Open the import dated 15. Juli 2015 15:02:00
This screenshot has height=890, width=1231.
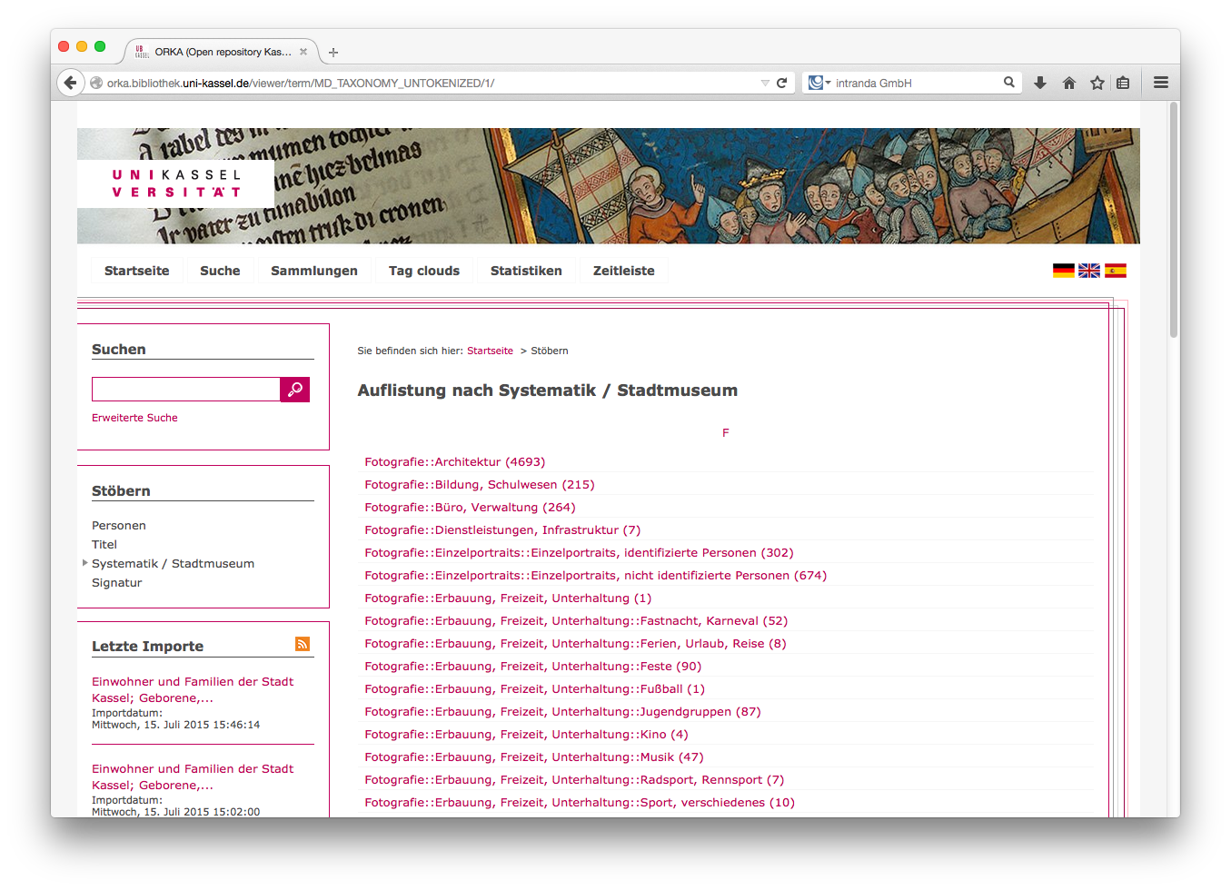point(193,776)
